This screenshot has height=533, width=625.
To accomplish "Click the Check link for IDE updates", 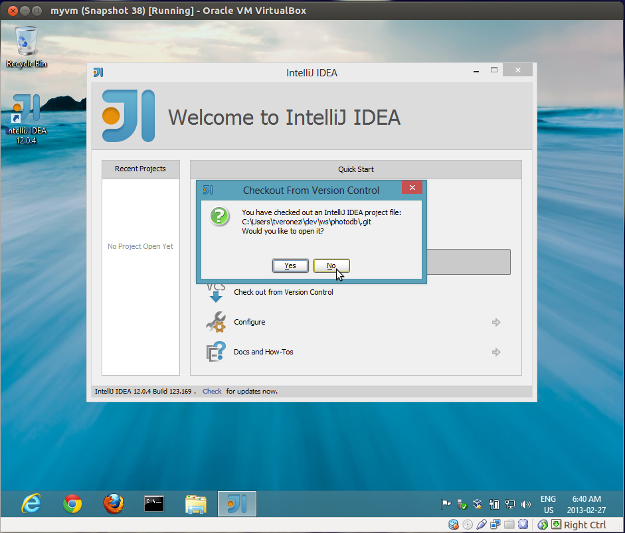I will pos(211,391).
